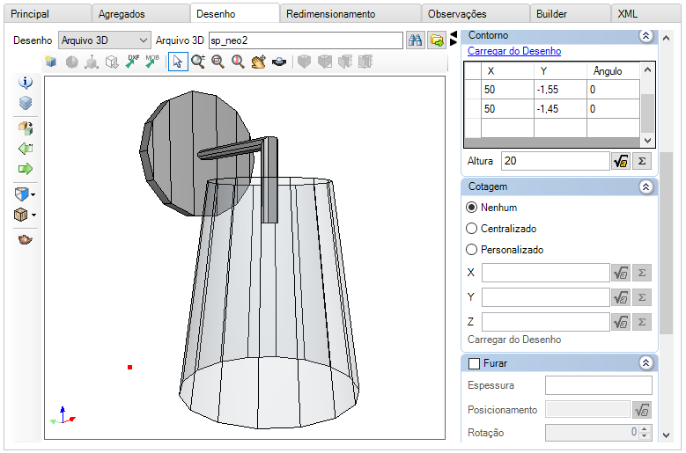Click the open folder icon beside file name
The image size is (686, 453).
437,40
